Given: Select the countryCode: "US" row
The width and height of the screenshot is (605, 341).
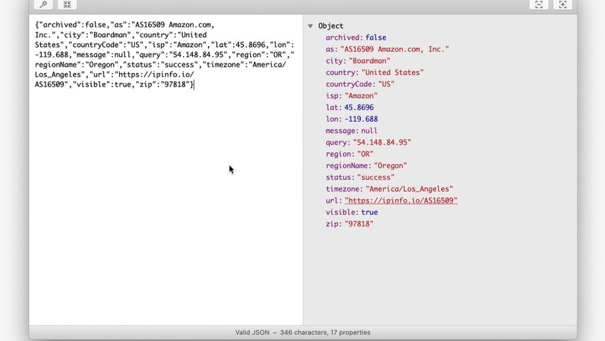Looking at the screenshot, I should click(360, 84).
